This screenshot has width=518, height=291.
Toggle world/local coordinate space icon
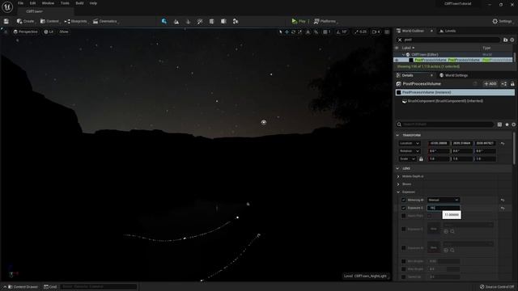tap(308, 32)
